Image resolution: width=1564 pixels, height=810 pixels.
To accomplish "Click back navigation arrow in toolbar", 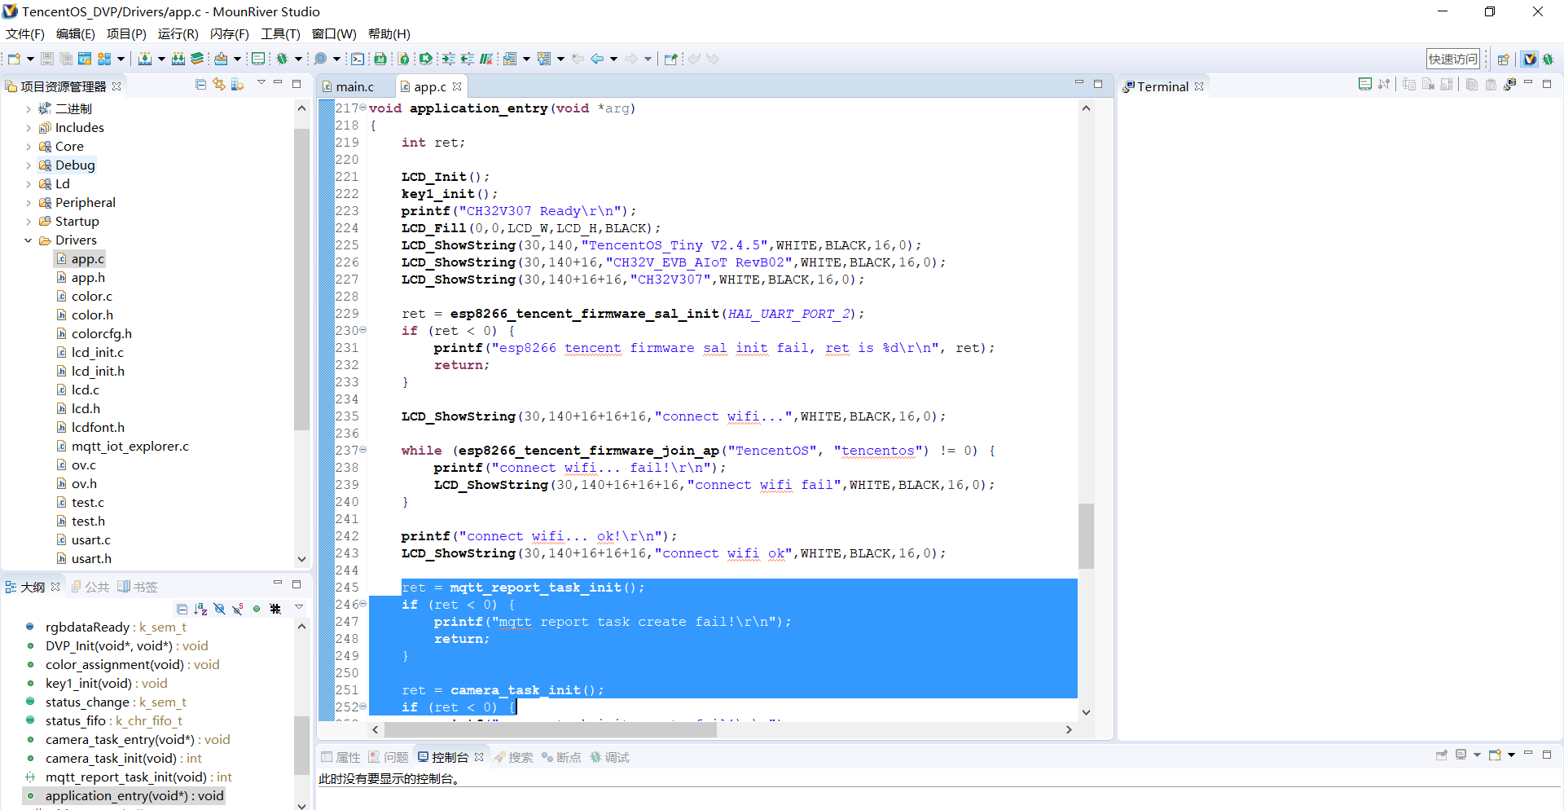I will click(x=597, y=59).
